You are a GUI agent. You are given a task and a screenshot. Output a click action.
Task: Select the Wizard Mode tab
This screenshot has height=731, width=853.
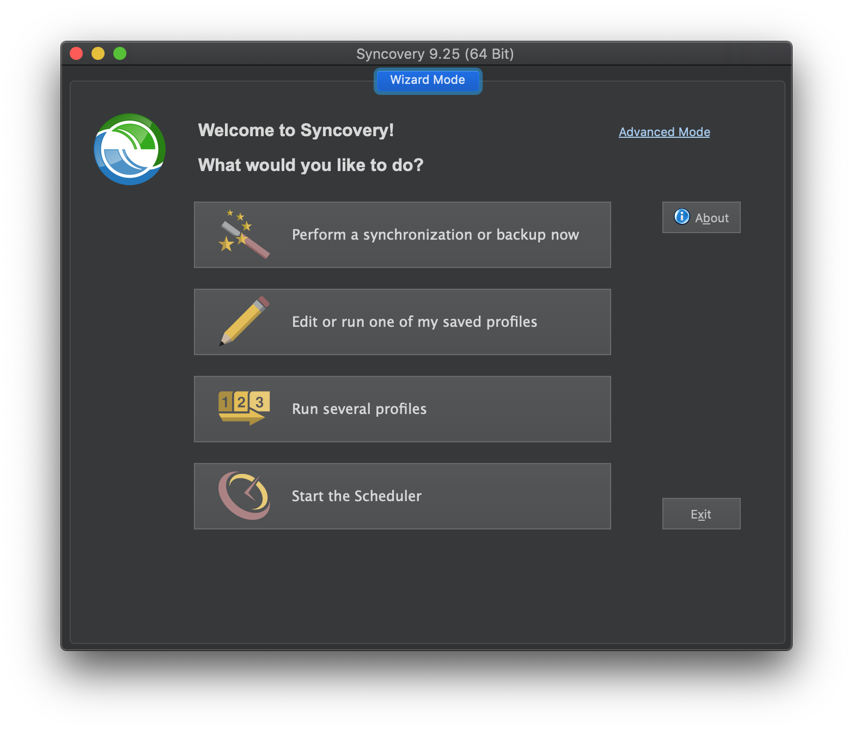[x=428, y=80]
